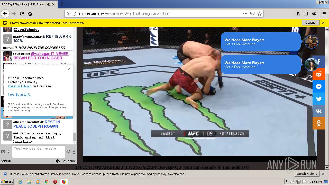Click SSJCejudo's profile avatar
329x185 pixels.
[7, 56]
